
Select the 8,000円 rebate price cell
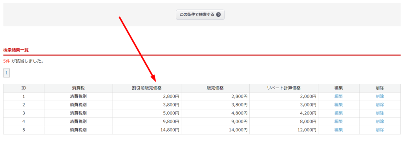pyautogui.click(x=284, y=121)
